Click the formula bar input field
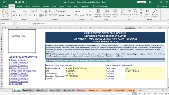 click(x=99, y=23)
